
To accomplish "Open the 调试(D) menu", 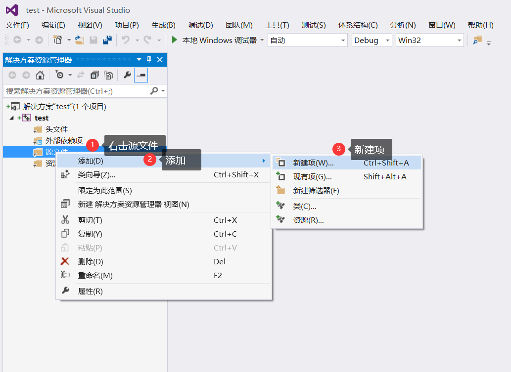I will click(x=200, y=25).
